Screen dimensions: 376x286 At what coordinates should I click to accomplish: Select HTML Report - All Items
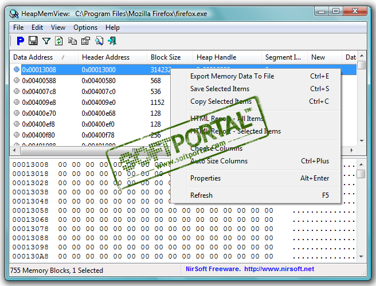click(256, 119)
